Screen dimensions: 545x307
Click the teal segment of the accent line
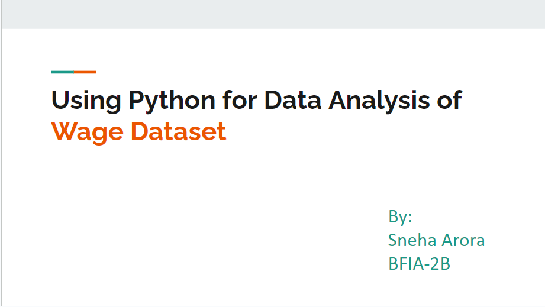coord(63,72)
